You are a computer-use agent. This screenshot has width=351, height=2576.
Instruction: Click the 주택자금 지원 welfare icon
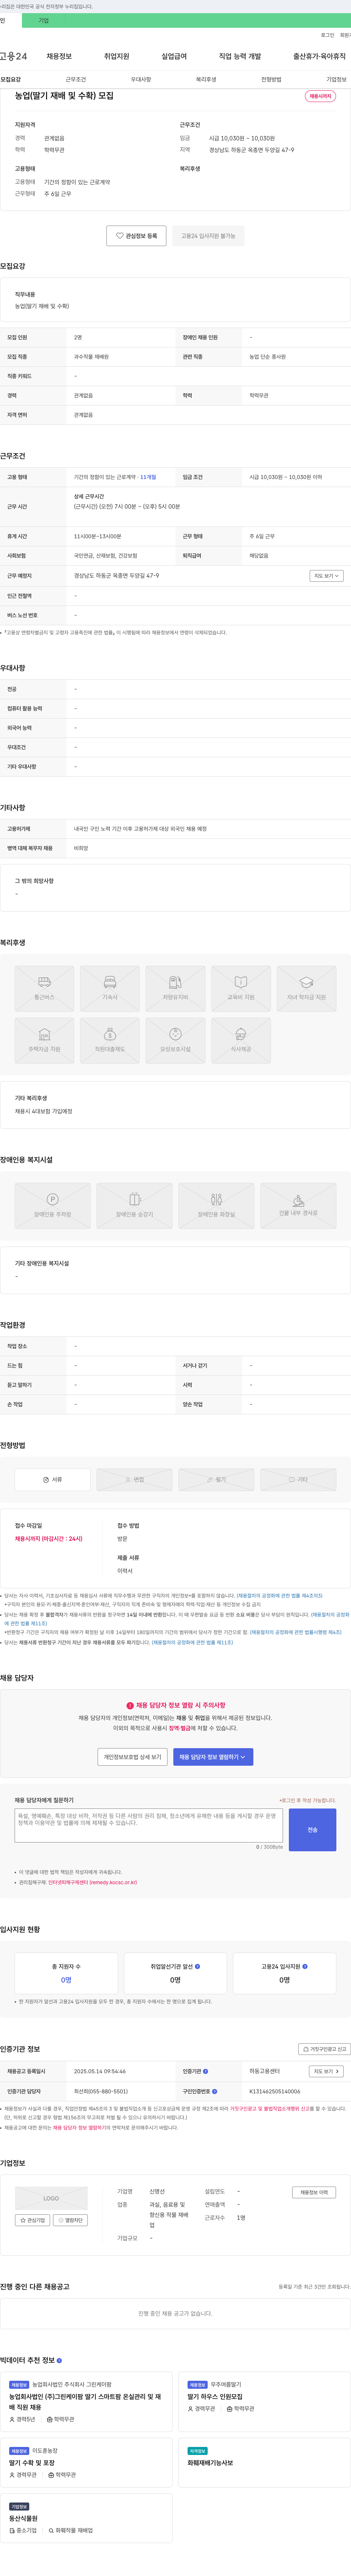click(x=44, y=1041)
